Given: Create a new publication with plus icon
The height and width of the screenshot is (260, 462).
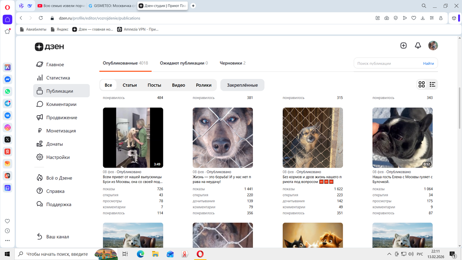Looking at the screenshot, I should tap(403, 45).
